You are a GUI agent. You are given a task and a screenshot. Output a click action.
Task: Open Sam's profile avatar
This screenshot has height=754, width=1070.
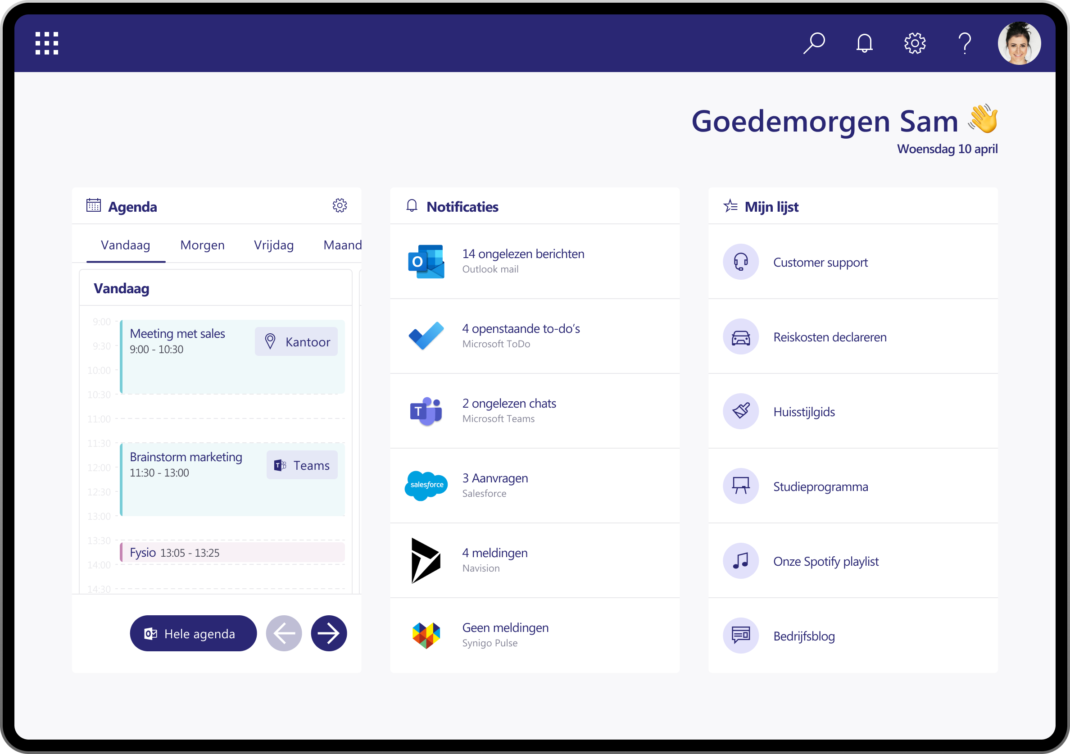[1019, 43]
